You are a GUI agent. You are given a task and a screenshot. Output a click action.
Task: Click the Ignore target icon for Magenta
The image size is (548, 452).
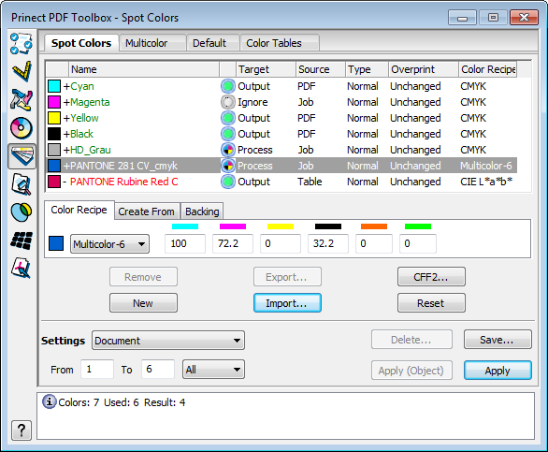(228, 102)
